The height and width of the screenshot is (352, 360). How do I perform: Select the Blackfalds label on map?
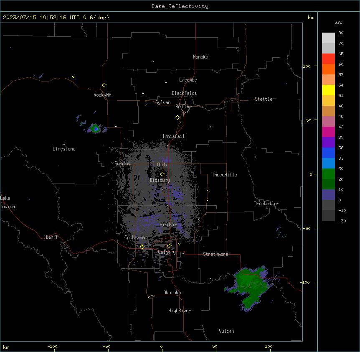184,93
